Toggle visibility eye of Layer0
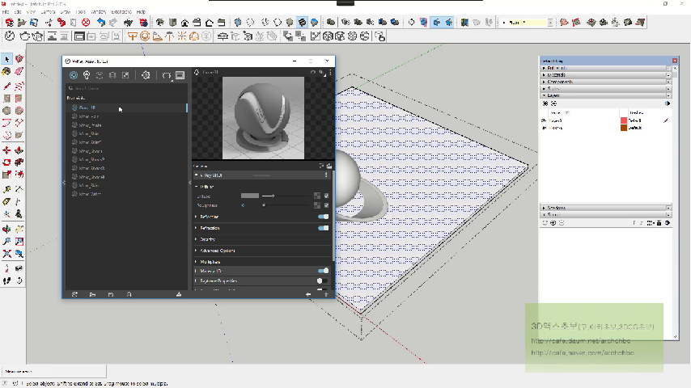This screenshot has width=691, height=388. [544, 120]
